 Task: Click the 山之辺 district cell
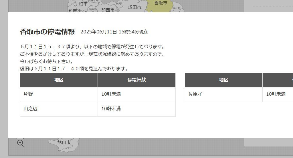pos(59,109)
